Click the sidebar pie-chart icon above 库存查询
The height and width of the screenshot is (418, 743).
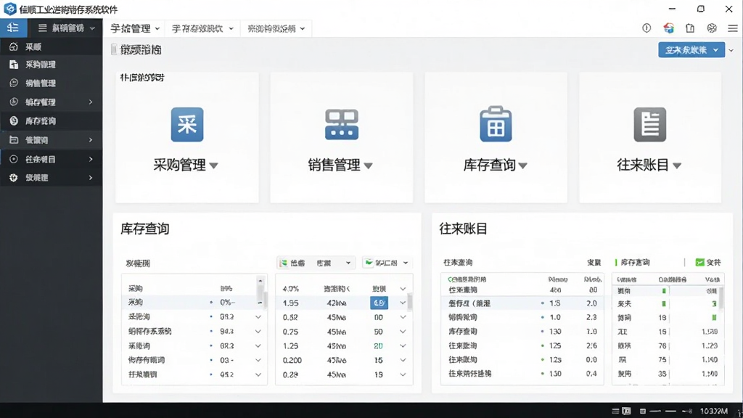(x=14, y=102)
